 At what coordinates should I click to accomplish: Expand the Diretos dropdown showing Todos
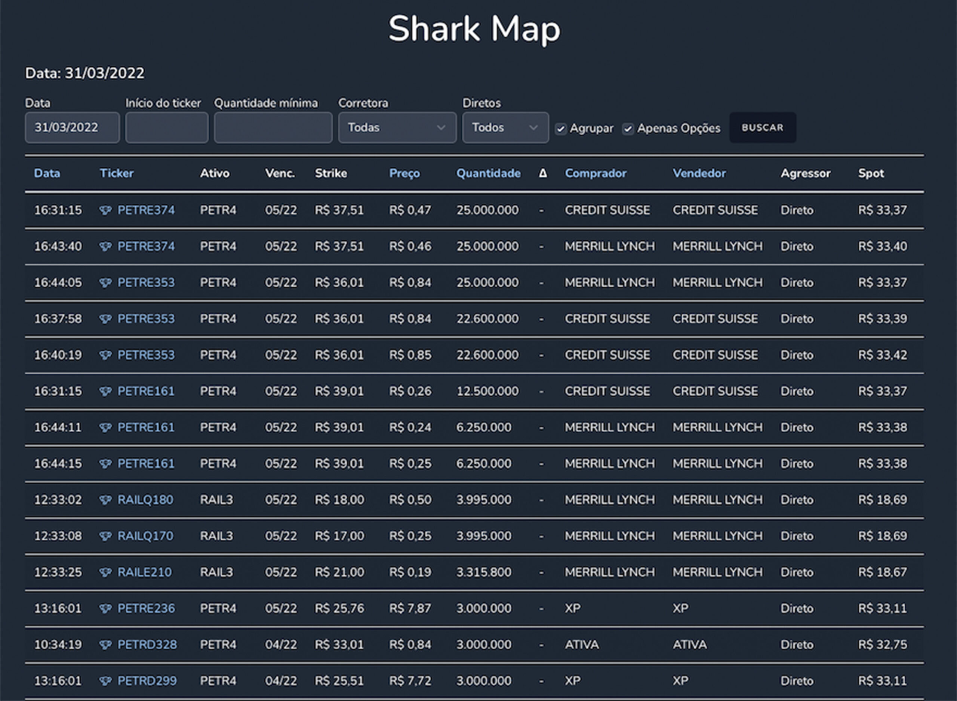coord(505,127)
